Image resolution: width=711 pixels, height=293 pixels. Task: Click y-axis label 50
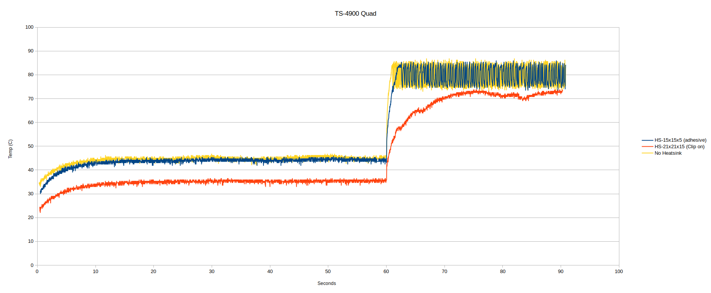[x=31, y=146]
